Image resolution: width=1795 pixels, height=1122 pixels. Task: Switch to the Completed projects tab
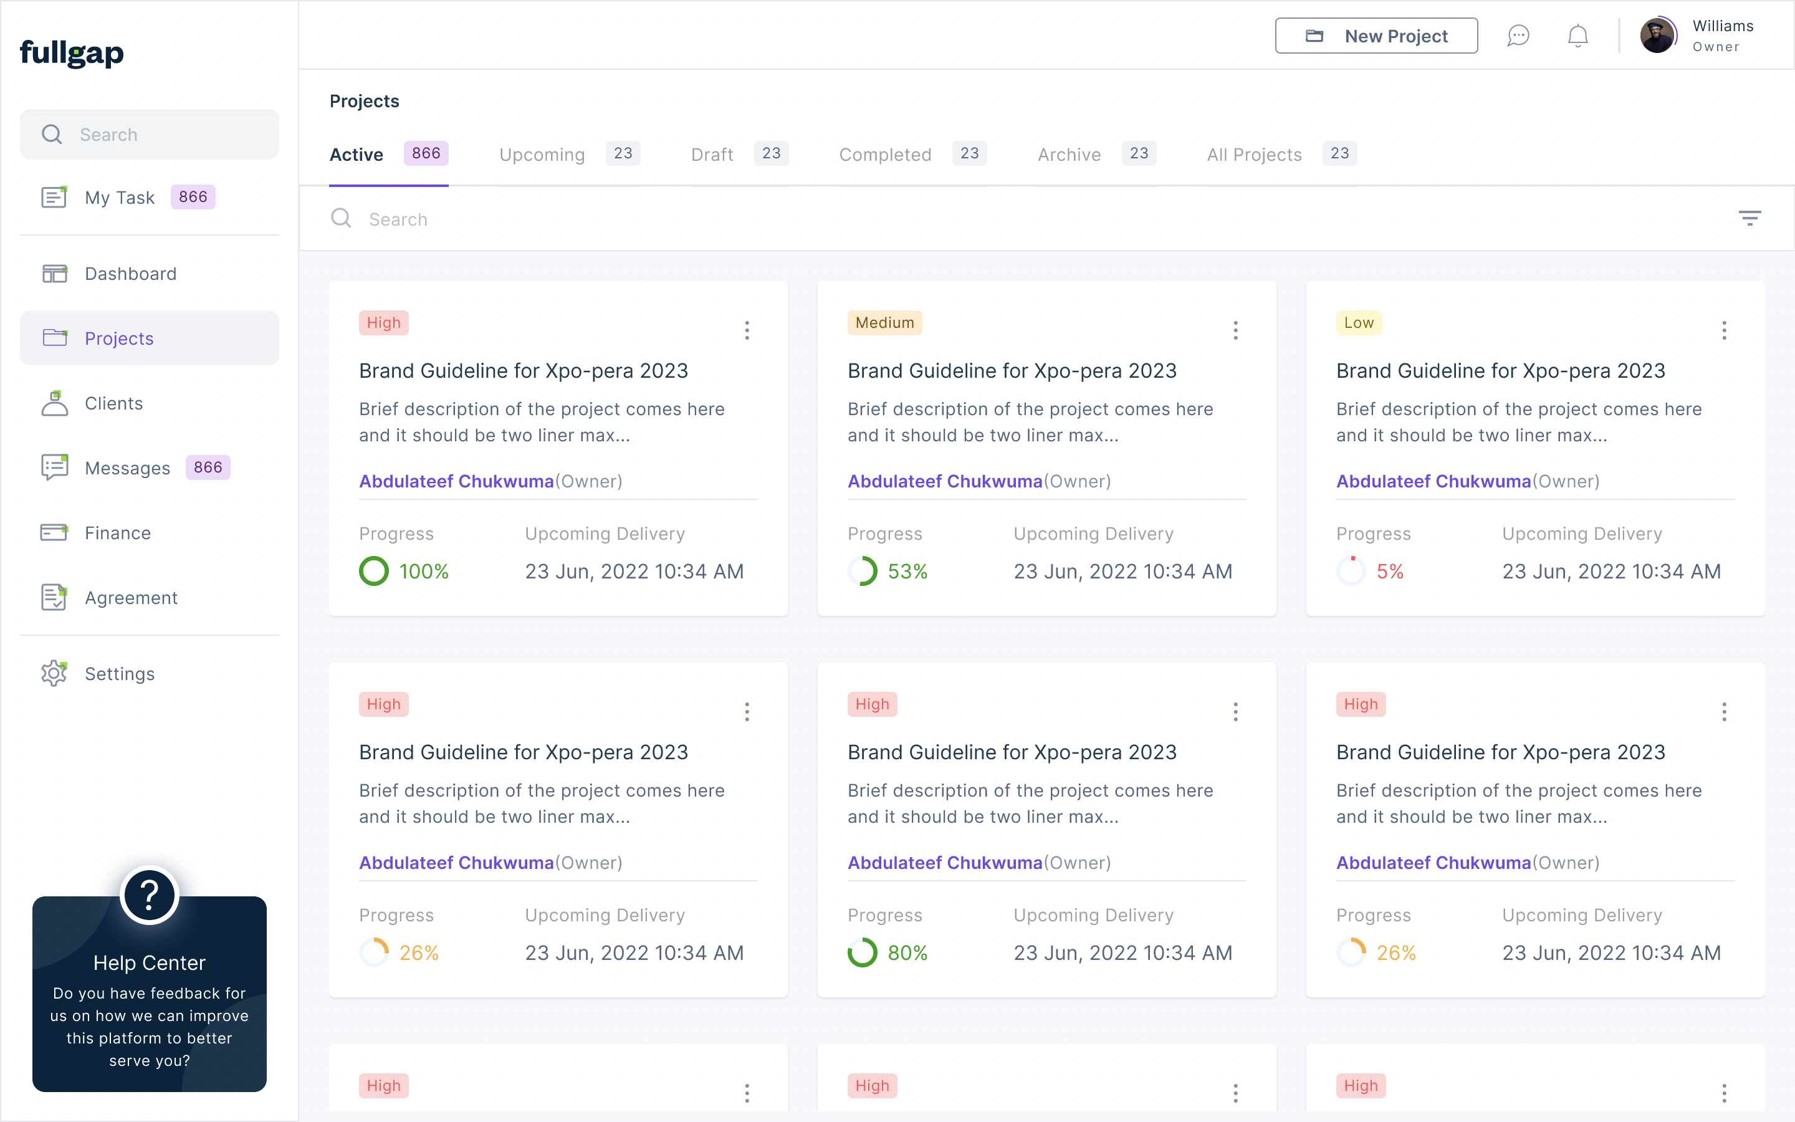tap(912, 155)
